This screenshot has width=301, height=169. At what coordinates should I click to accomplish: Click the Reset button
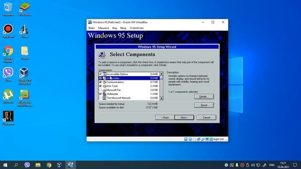click(204, 105)
